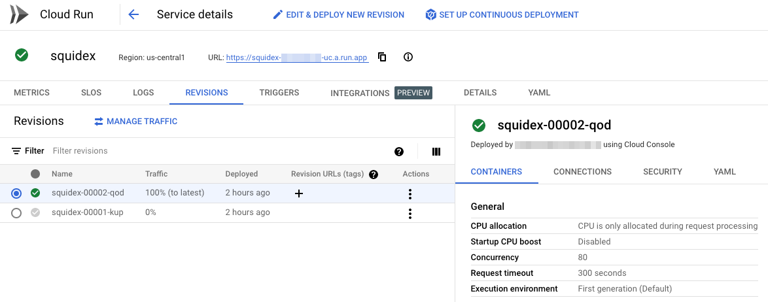Click the CPU allocation value text

[668, 226]
